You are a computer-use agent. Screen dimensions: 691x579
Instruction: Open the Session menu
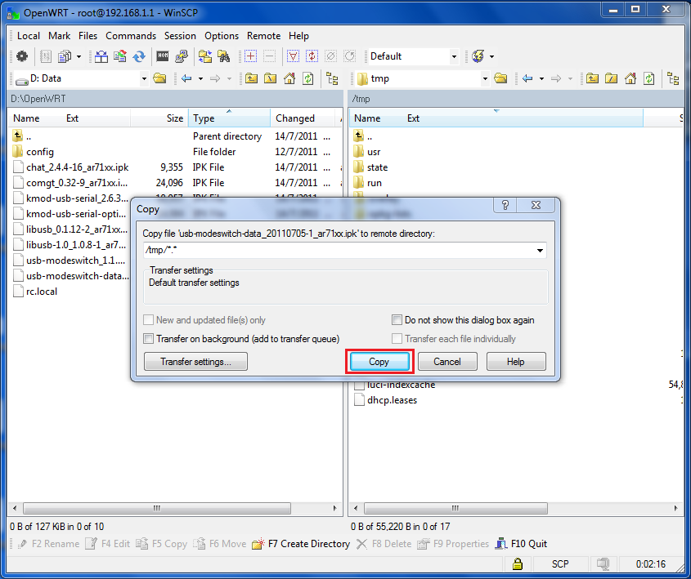pyautogui.click(x=180, y=36)
